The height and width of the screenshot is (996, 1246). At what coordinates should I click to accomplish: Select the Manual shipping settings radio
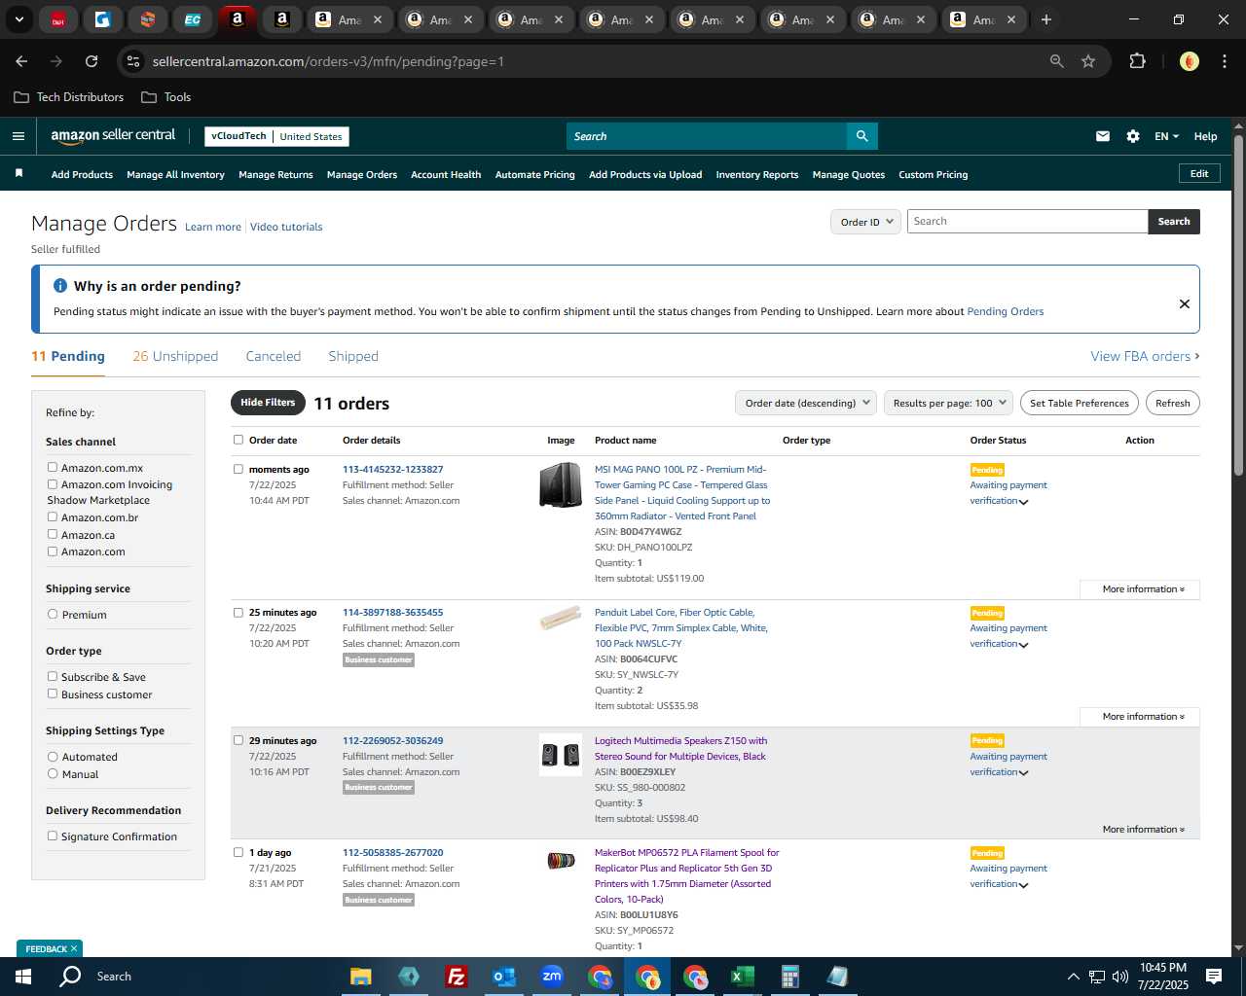click(x=53, y=773)
